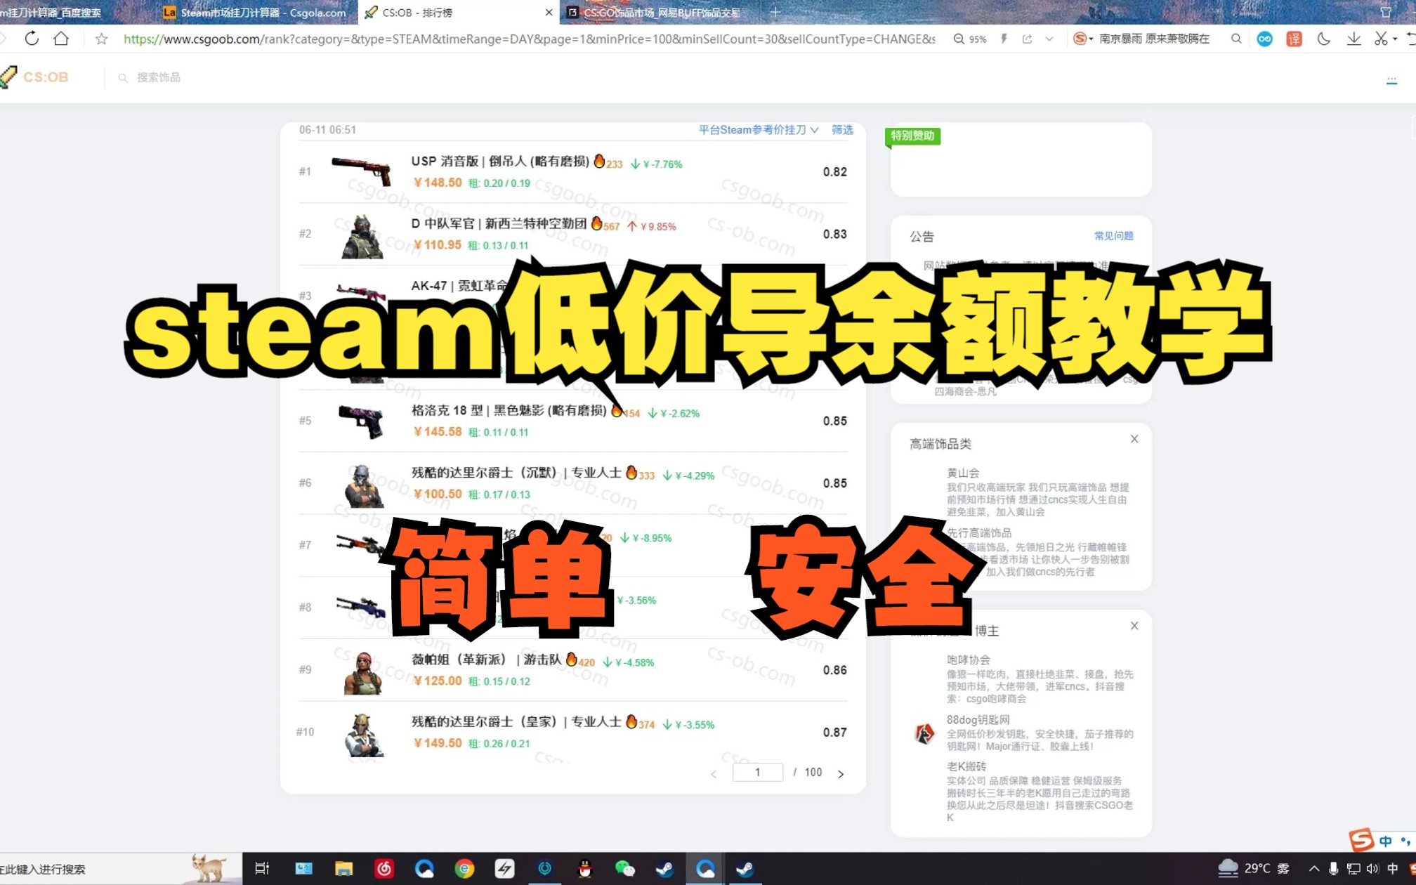Go to the next results page
Screen dimensions: 1416x885
tap(841, 774)
